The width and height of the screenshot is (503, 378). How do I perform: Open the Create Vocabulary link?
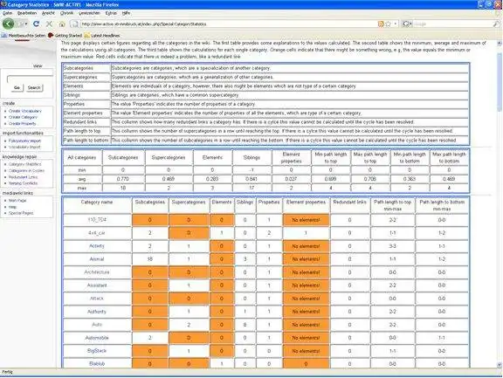pos(25,111)
